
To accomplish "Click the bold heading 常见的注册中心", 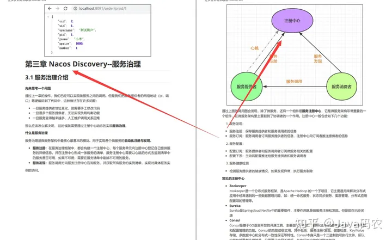I will pyautogui.click(x=233, y=179).
